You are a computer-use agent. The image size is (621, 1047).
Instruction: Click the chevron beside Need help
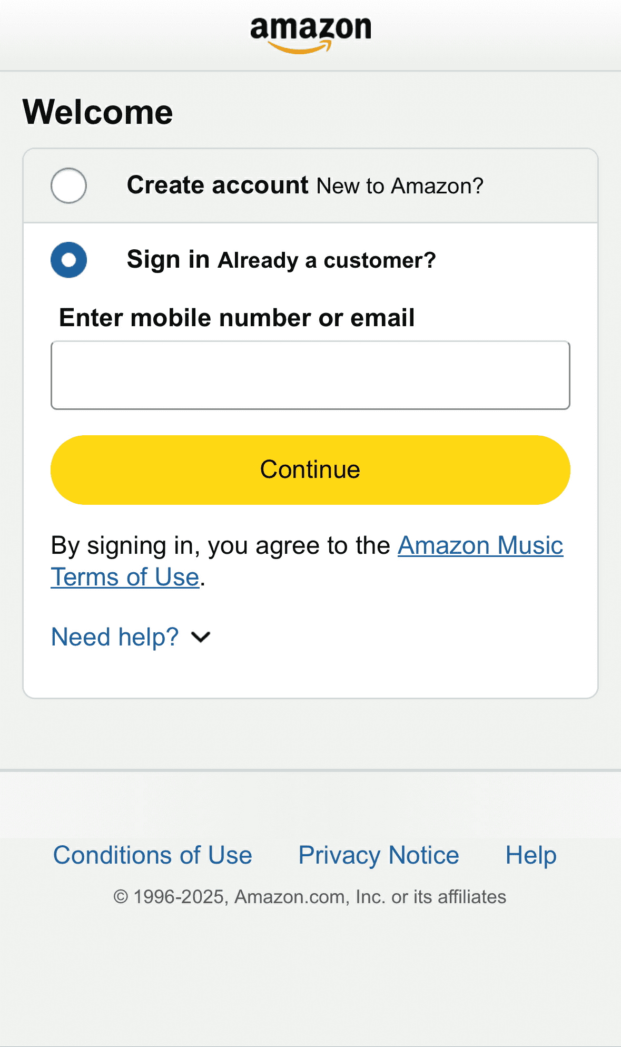(x=201, y=638)
